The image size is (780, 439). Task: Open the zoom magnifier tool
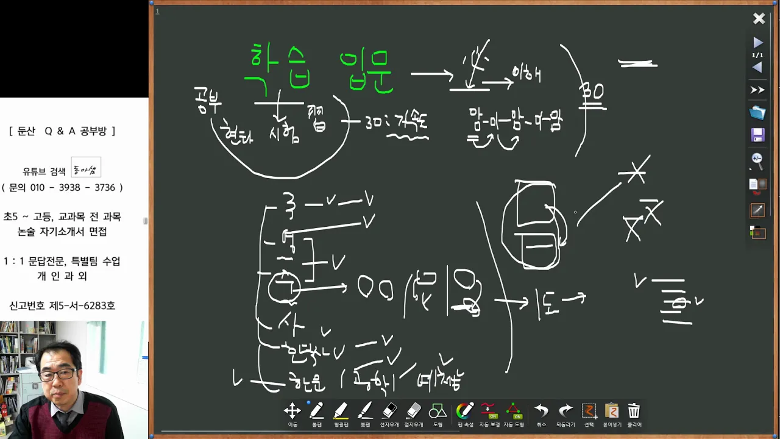coord(757,161)
